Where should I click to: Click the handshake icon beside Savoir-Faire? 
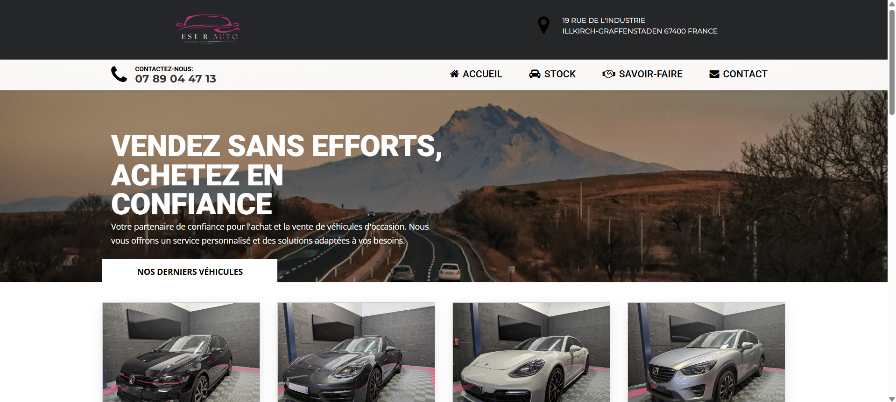click(x=609, y=74)
